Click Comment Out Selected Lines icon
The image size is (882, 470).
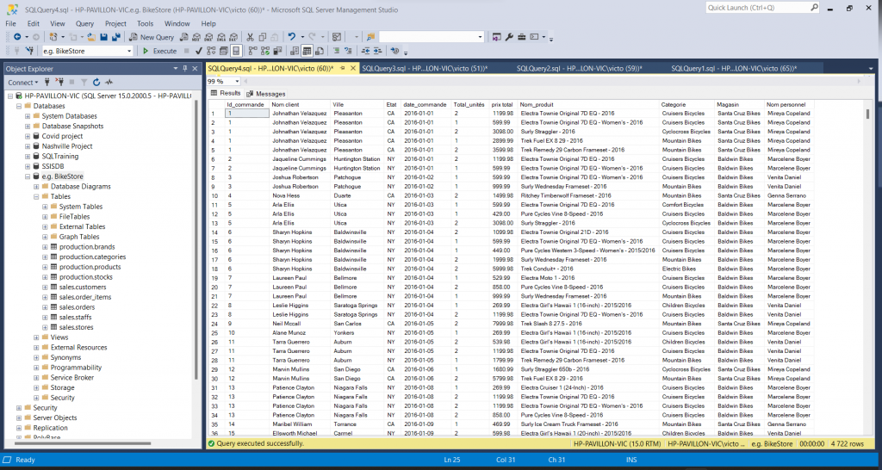[x=336, y=51]
